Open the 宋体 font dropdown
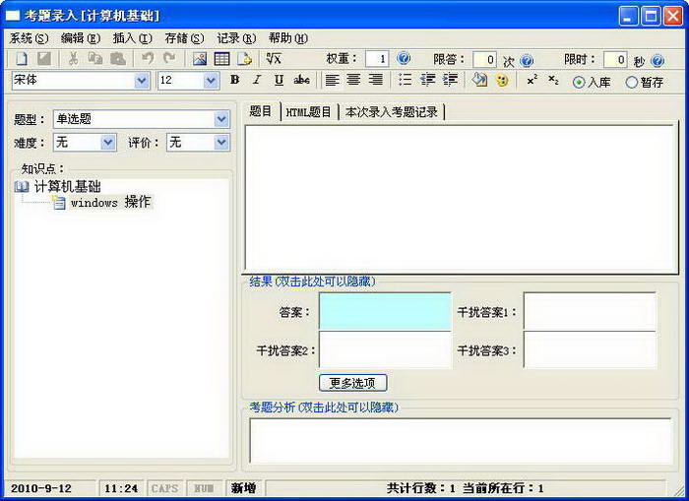689x501 pixels. click(x=141, y=81)
